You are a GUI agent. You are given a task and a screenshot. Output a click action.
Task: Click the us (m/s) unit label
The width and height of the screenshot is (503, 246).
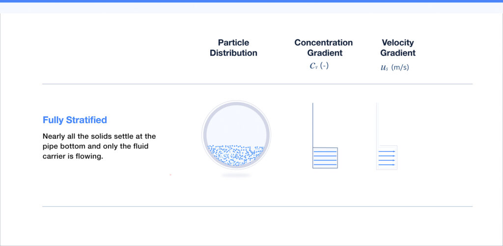point(394,68)
